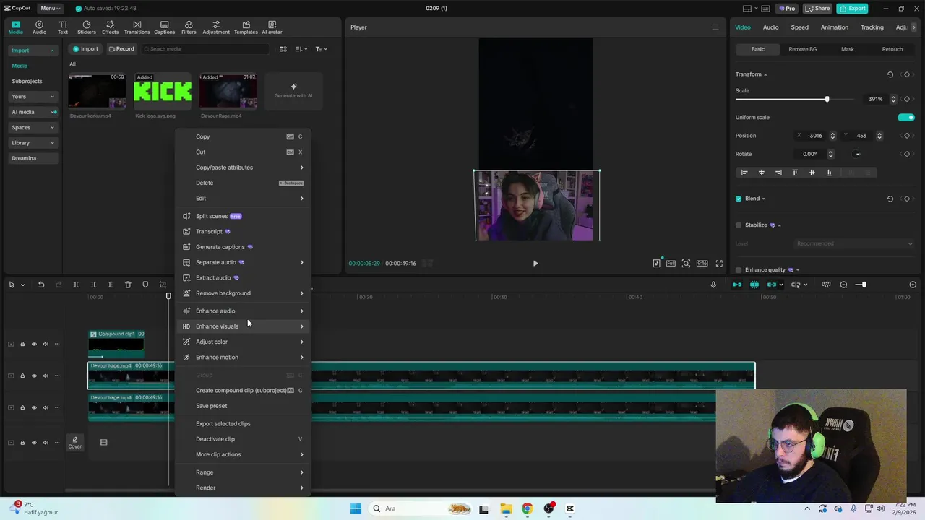Click the Search media input field

(205, 49)
